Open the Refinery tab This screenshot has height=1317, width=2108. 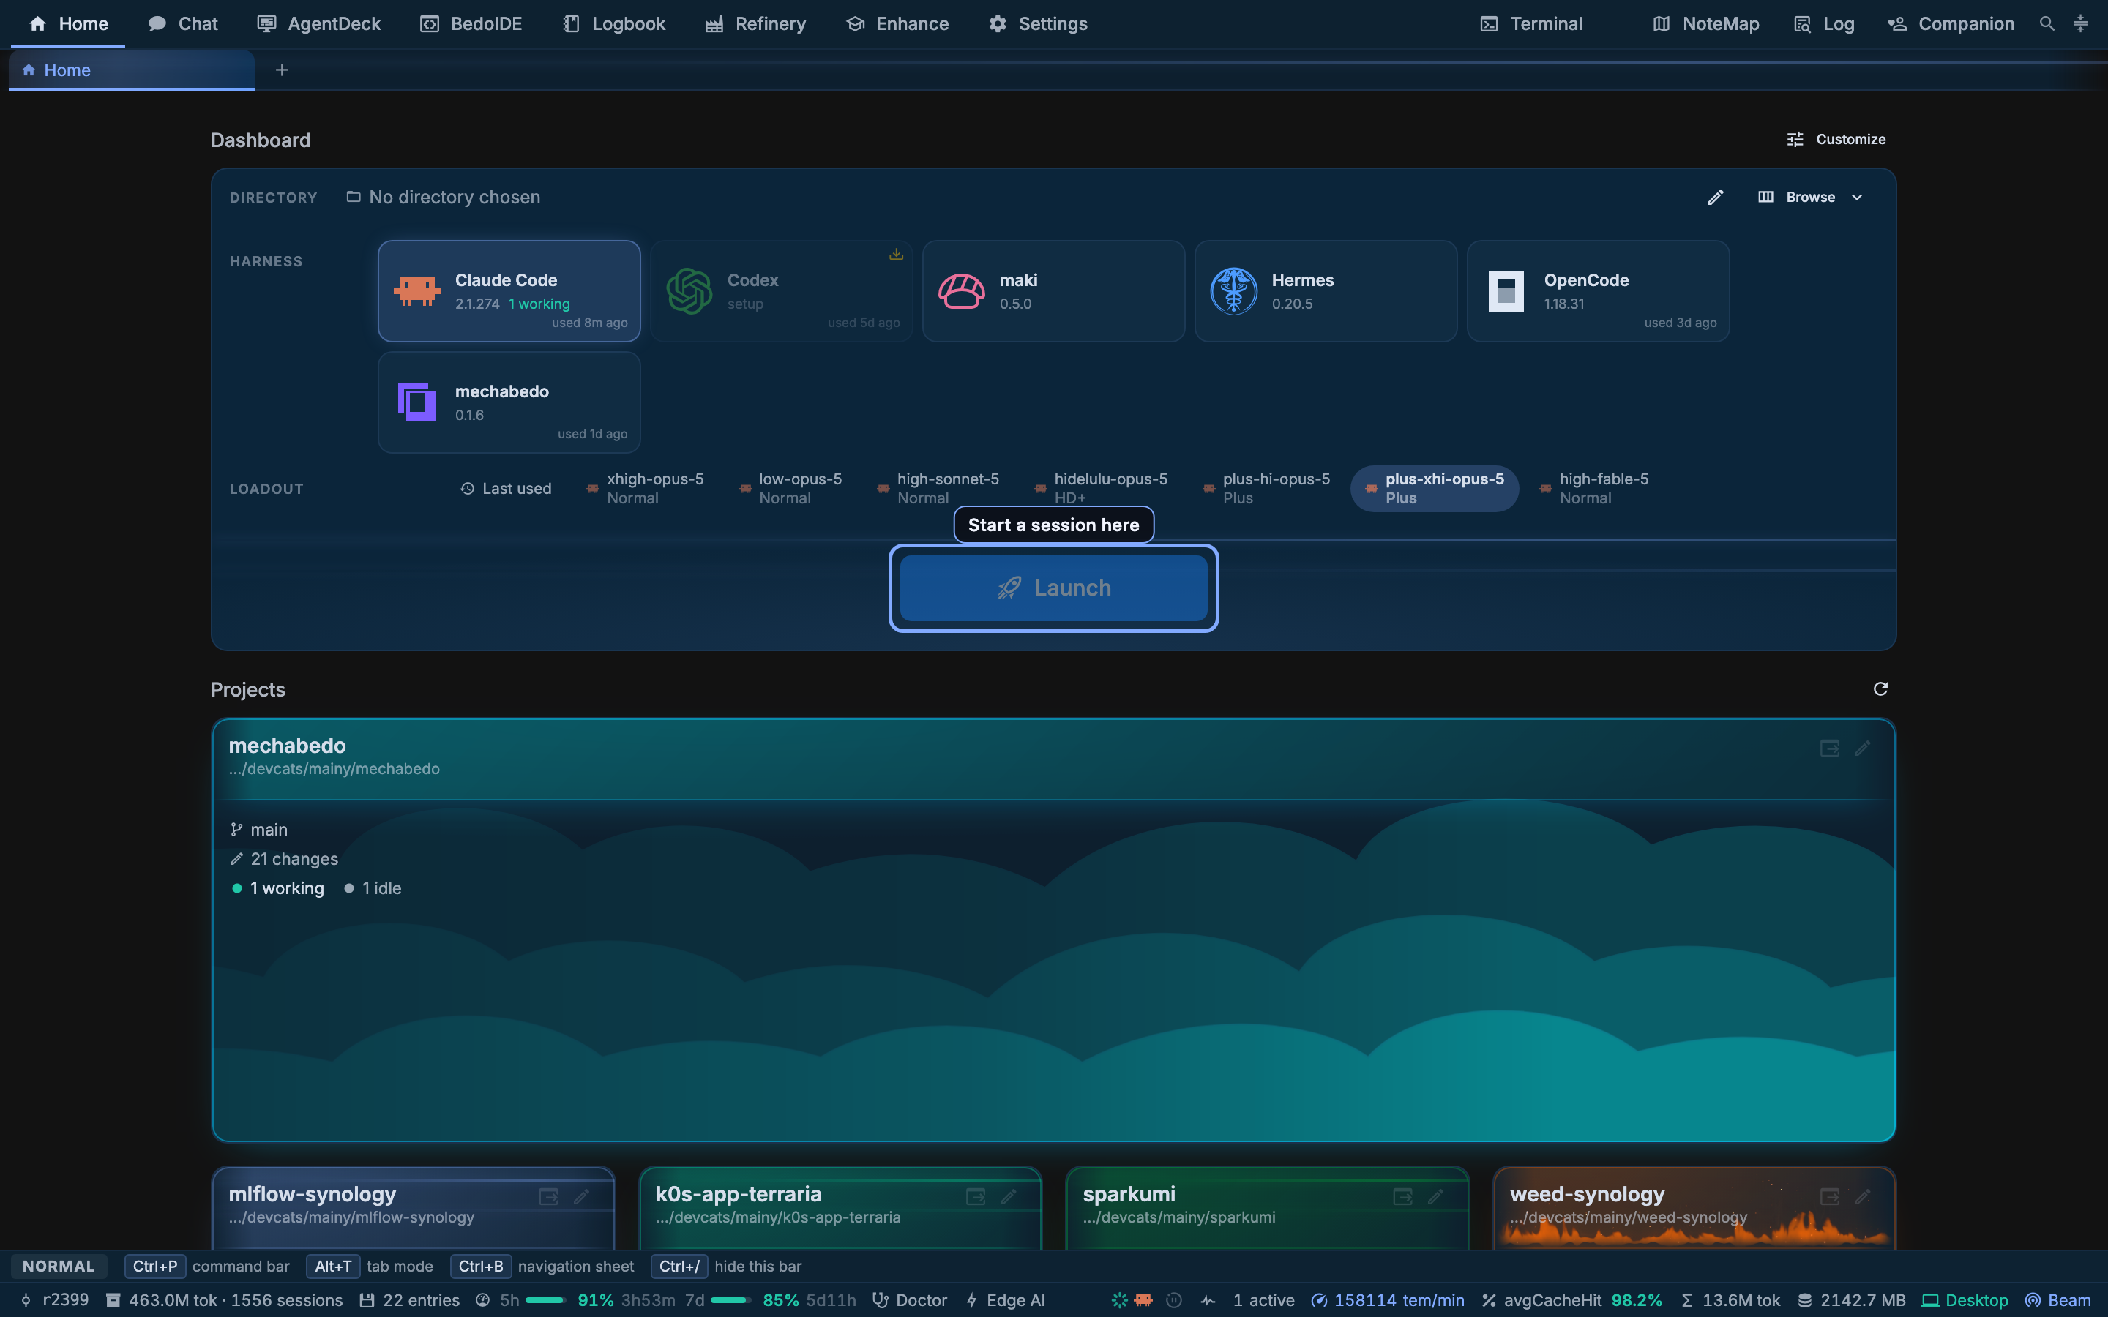(755, 23)
